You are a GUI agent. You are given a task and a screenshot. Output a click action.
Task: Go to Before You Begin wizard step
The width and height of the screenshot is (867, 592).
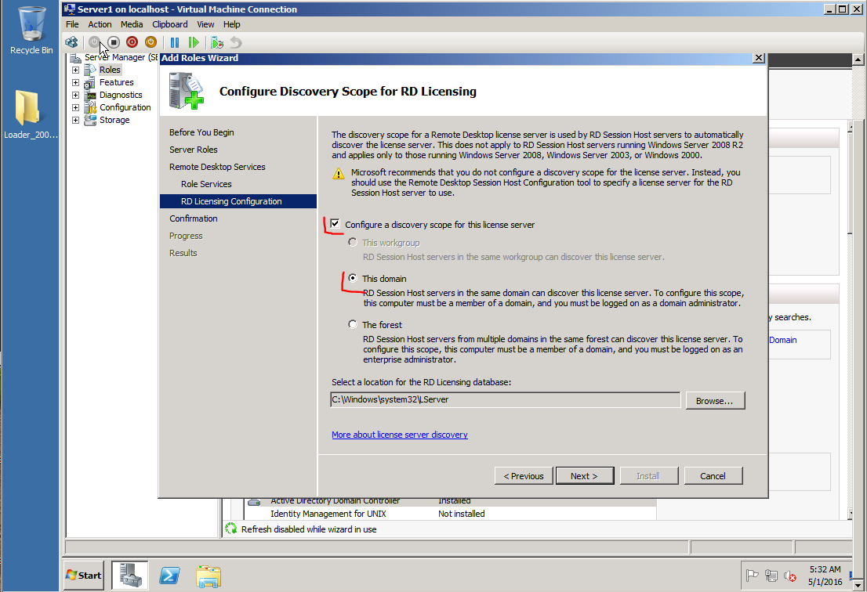coord(201,132)
